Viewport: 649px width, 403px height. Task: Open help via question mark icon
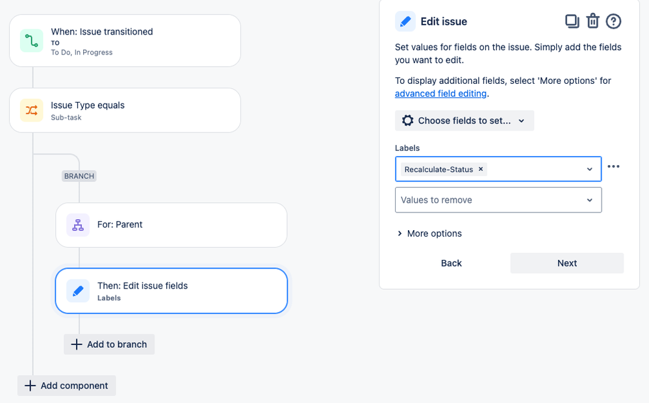[613, 21]
